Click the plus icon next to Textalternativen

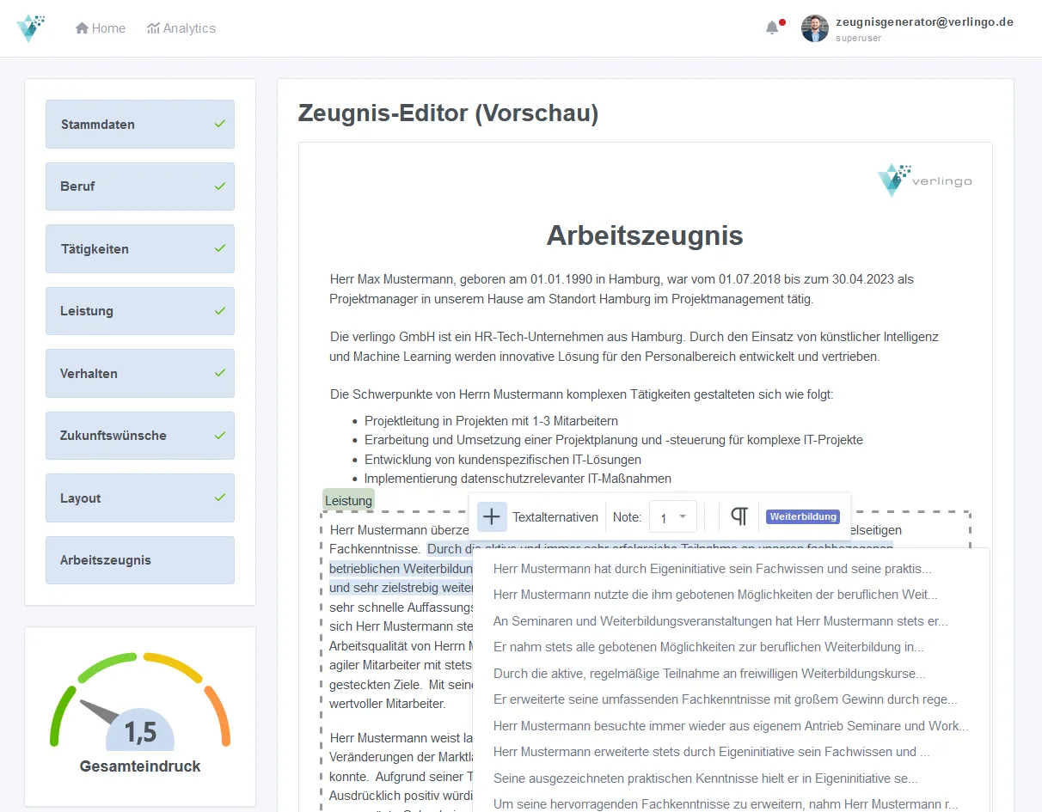point(491,516)
